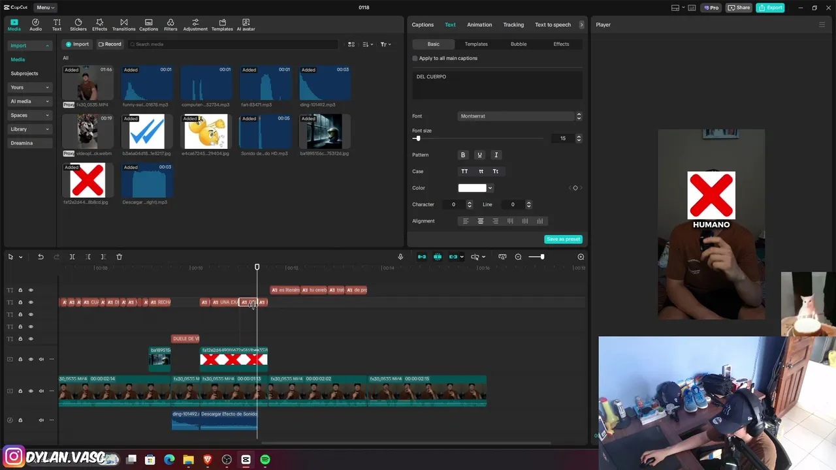Open File Explorer from the taskbar
836x470 pixels.
tap(189, 460)
